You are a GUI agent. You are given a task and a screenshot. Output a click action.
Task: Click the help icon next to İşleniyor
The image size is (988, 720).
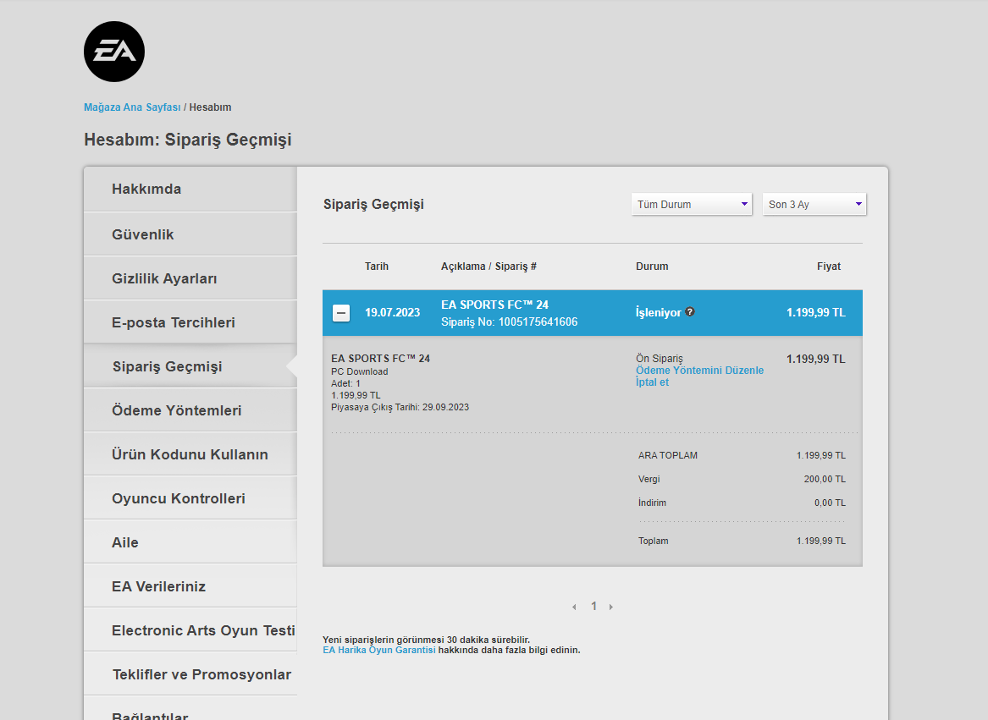point(690,312)
